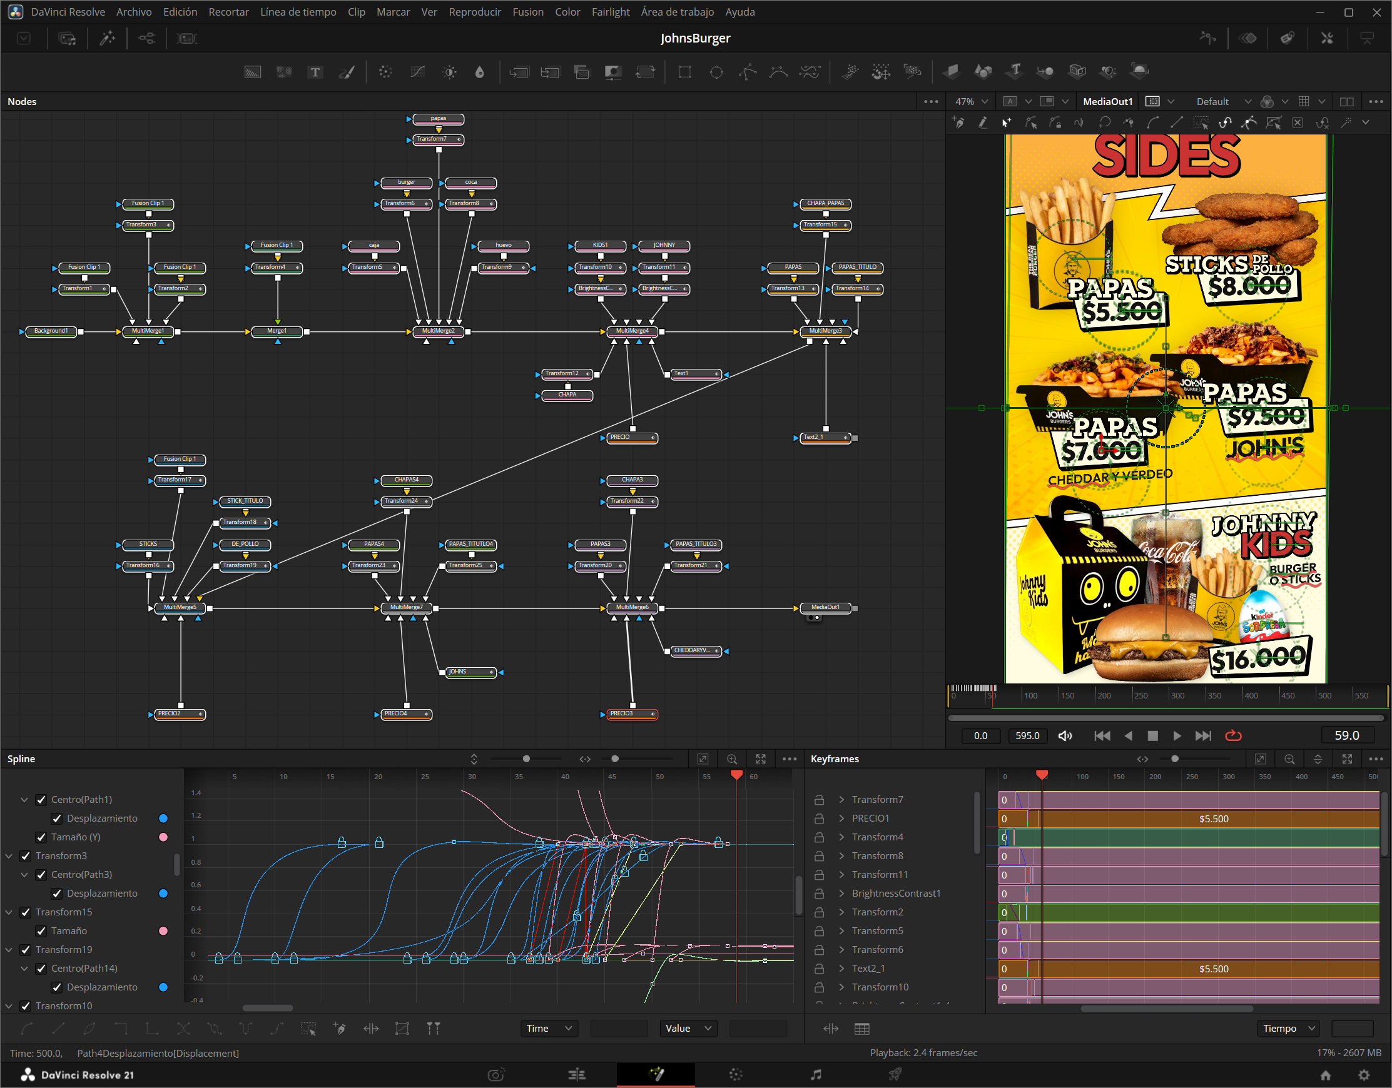Viewport: 1392px width, 1088px height.
Task: Add a Background node from the toolbar
Action: click(253, 72)
